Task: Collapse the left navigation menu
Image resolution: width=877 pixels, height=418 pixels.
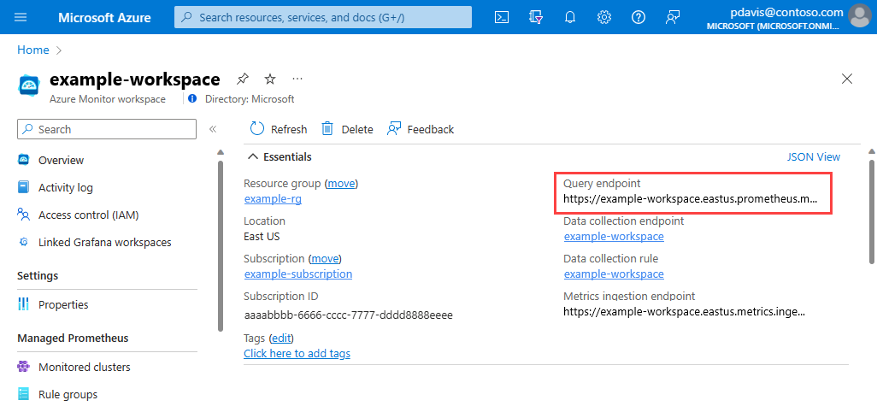Action: pyautogui.click(x=213, y=129)
